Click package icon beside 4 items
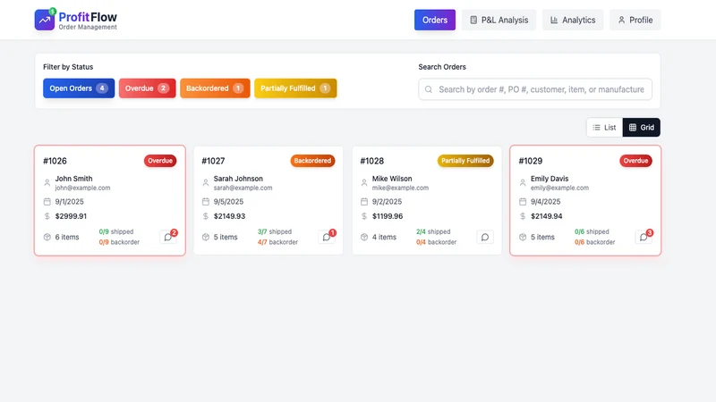716x402 pixels. pyautogui.click(x=364, y=237)
